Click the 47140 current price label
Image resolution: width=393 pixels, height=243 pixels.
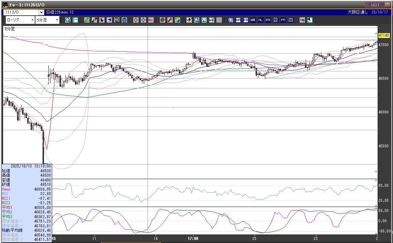pyautogui.click(x=384, y=35)
